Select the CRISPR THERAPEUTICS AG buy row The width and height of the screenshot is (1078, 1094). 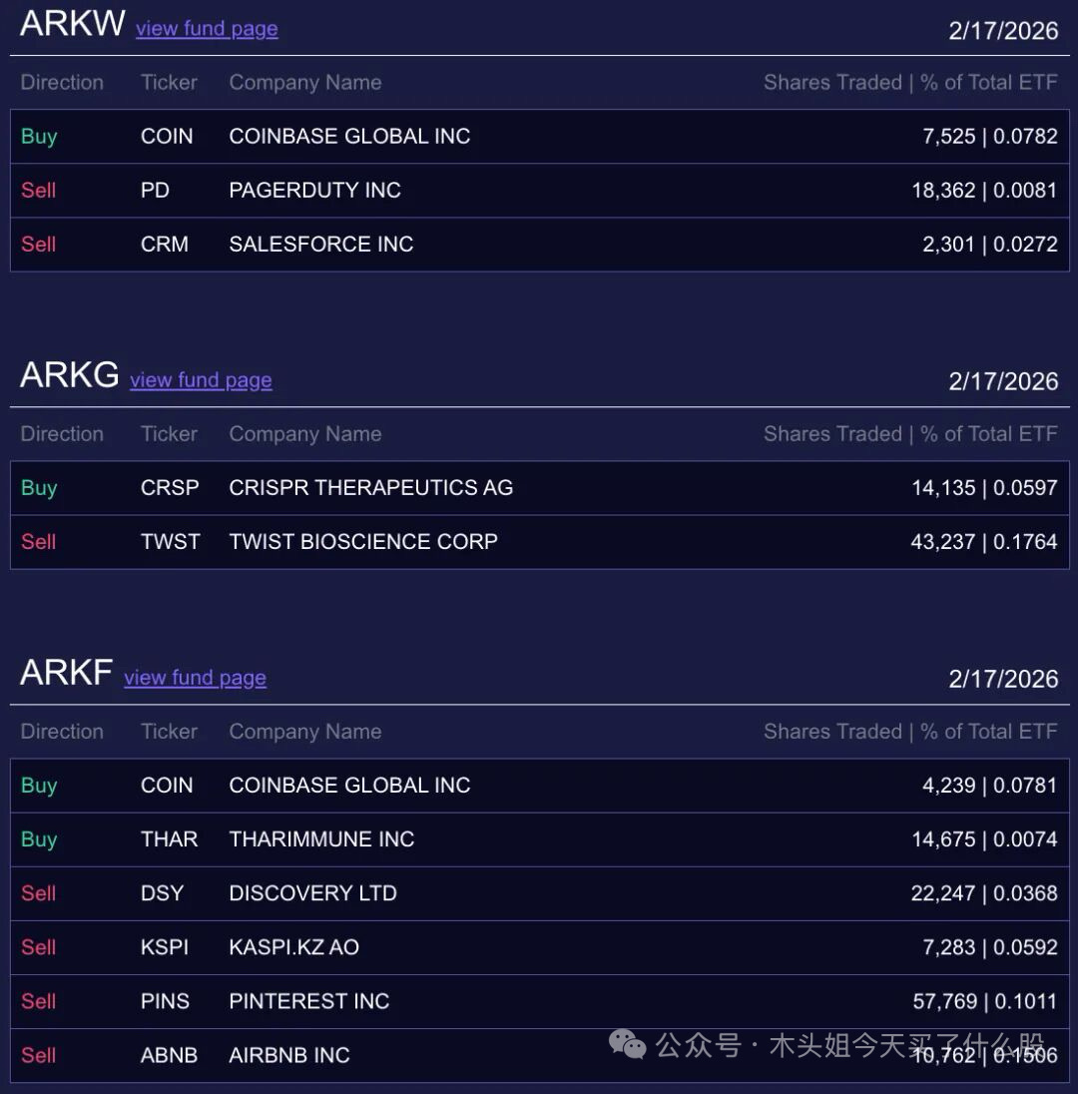[x=539, y=488]
